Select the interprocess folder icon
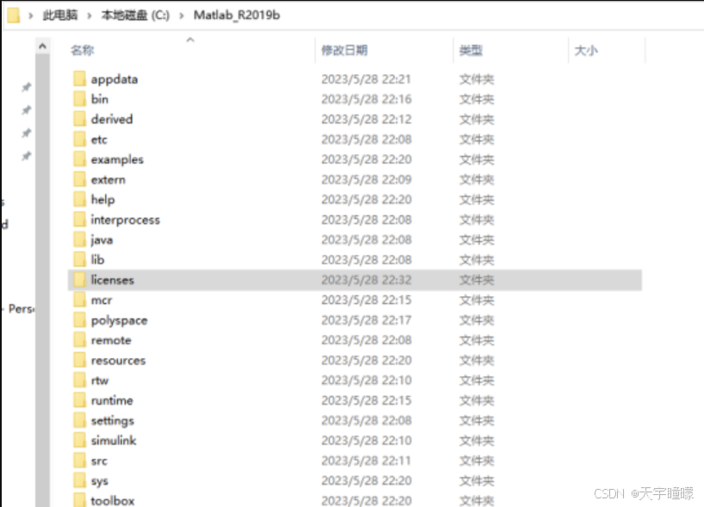Image resolution: width=704 pixels, height=507 pixels. (79, 219)
